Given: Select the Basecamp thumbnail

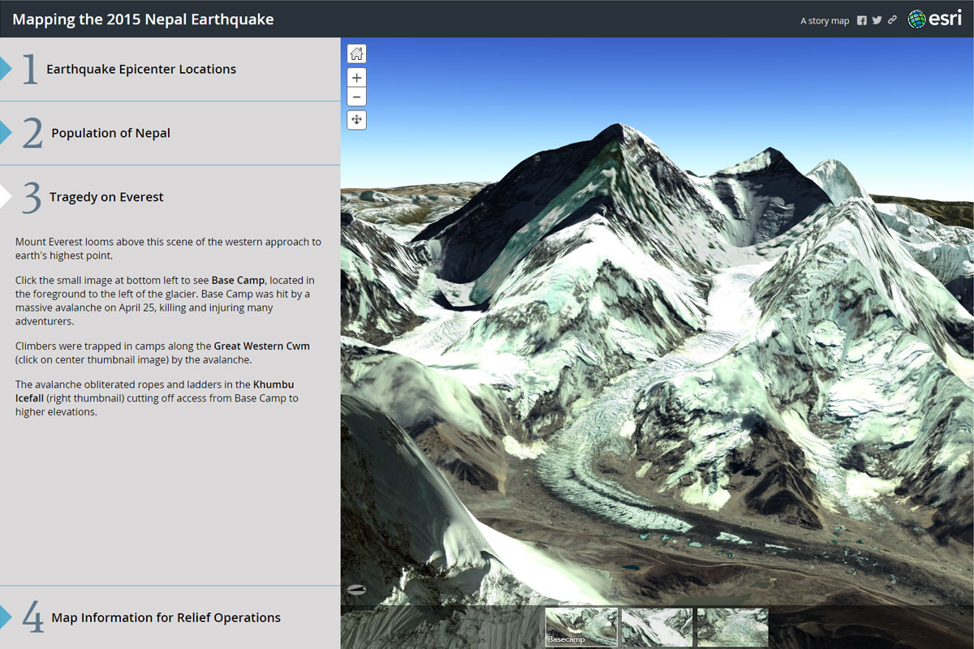Looking at the screenshot, I should pos(581,627).
